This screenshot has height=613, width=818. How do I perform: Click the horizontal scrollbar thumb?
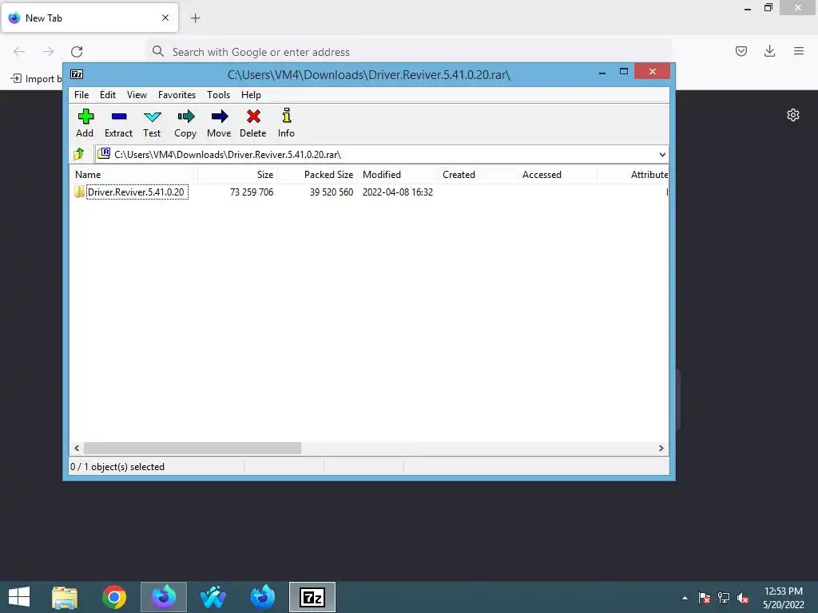(193, 449)
